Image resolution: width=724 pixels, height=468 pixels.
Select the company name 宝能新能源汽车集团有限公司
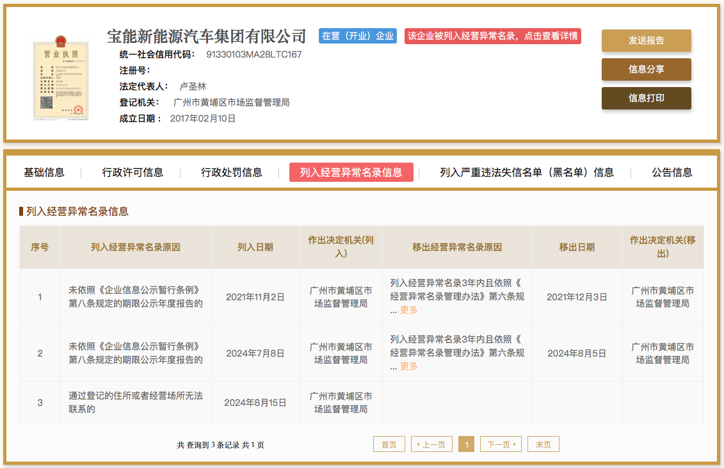click(x=206, y=36)
